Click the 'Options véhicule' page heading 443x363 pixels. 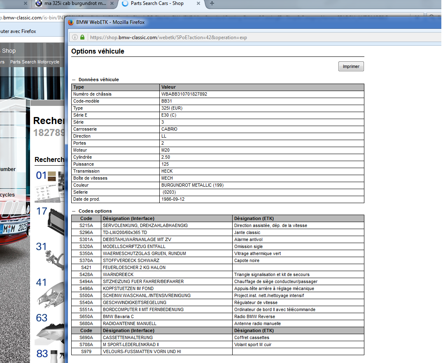point(98,52)
